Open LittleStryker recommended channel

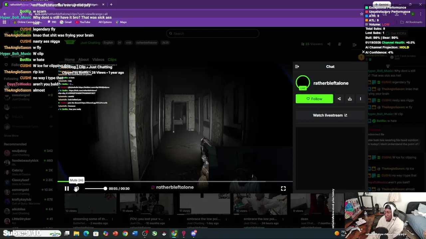click(x=28, y=220)
